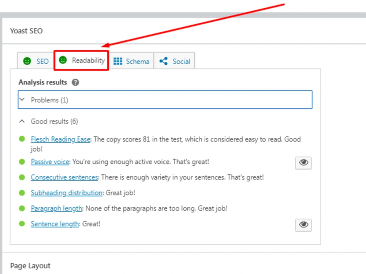
Task: Click green bullet beside Subheading distribution
Action: 22,193
